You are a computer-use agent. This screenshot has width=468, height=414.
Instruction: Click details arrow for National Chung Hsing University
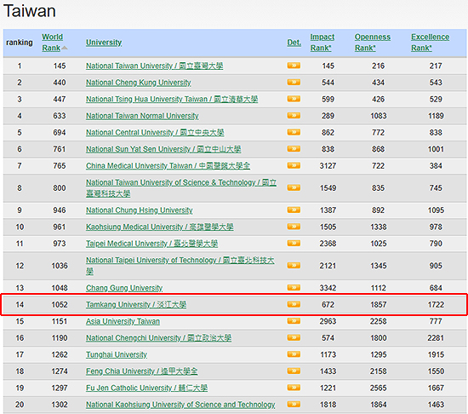click(294, 210)
